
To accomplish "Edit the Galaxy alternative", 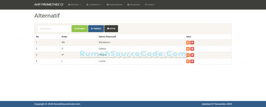I will pyautogui.click(x=188, y=49).
